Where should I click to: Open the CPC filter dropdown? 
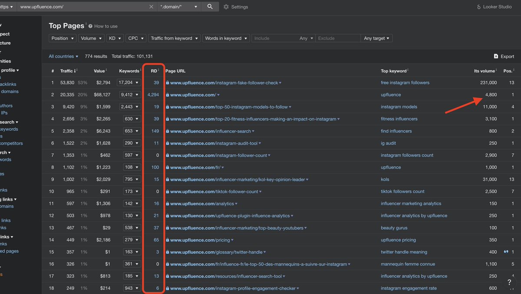(x=135, y=38)
